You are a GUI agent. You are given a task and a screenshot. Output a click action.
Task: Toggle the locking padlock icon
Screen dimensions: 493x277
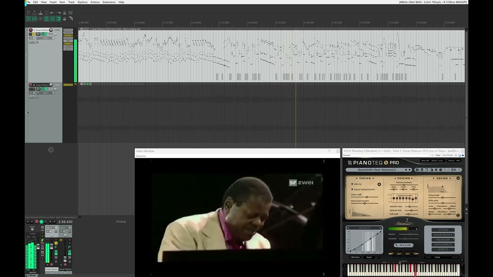point(64,18)
